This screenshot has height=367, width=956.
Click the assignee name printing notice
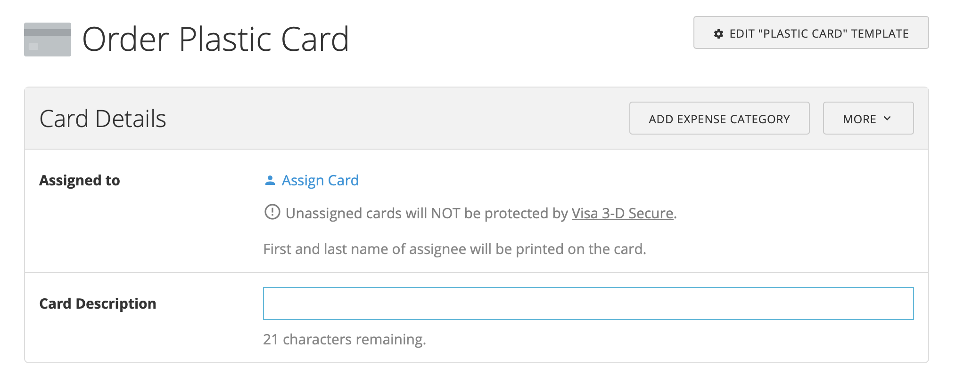tap(455, 248)
